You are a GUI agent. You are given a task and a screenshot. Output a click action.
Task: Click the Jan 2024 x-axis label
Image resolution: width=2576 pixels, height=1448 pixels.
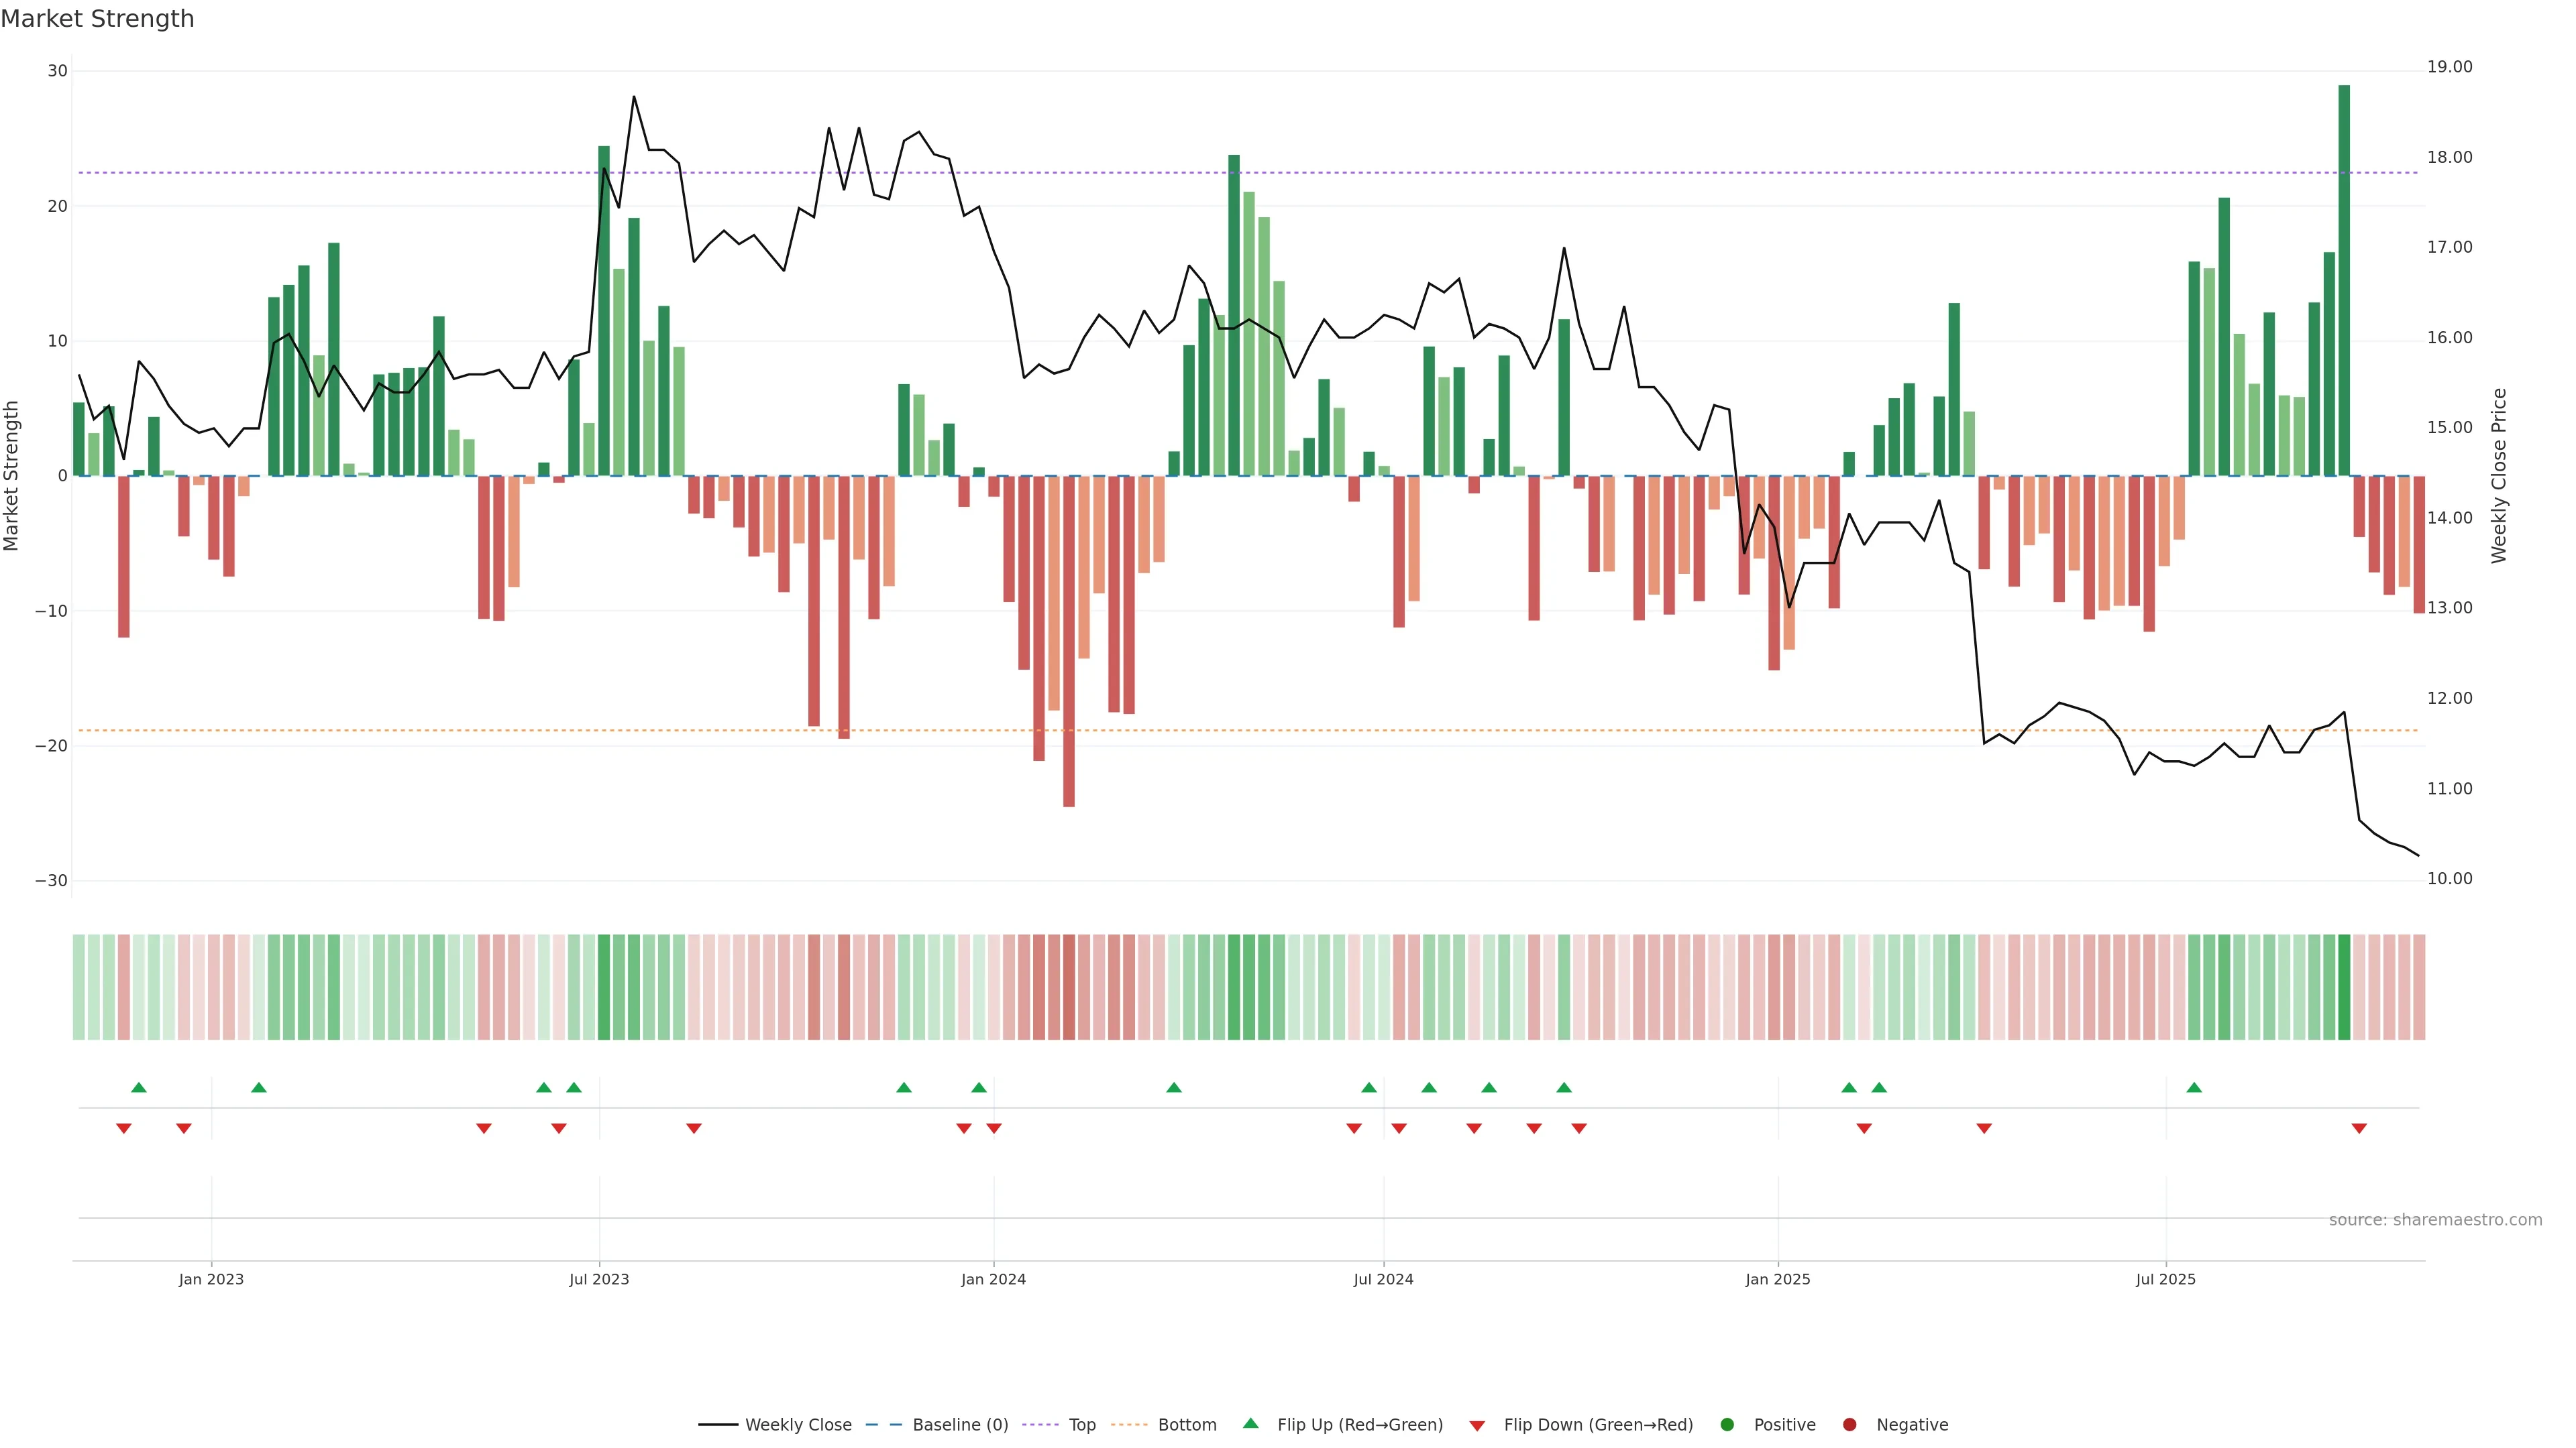click(993, 1279)
